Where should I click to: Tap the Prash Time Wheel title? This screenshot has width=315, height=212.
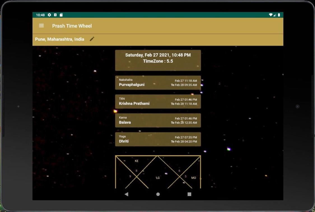point(72,26)
